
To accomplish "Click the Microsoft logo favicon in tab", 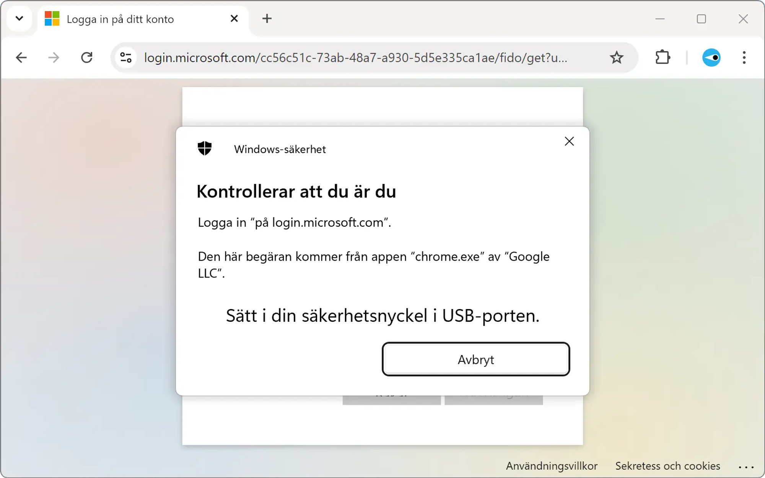I will (52, 19).
